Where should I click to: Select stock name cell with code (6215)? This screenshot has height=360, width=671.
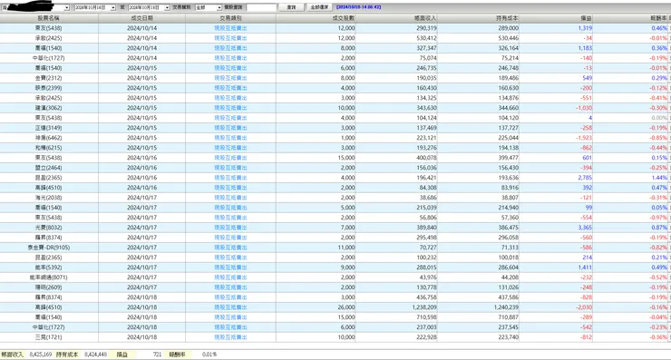pyautogui.click(x=49, y=148)
